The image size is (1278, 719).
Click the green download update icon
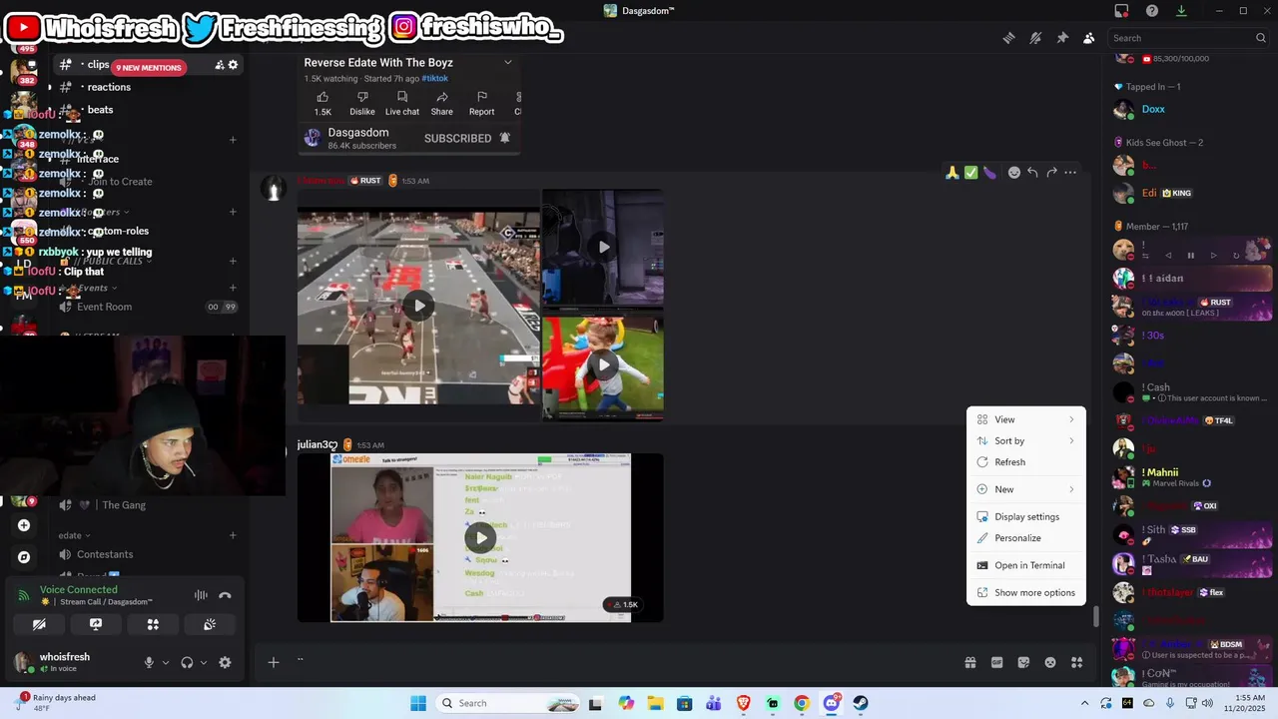click(x=1181, y=11)
